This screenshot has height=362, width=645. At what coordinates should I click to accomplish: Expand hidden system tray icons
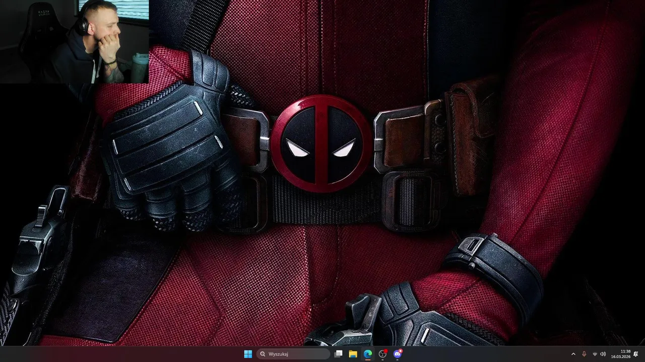point(573,354)
